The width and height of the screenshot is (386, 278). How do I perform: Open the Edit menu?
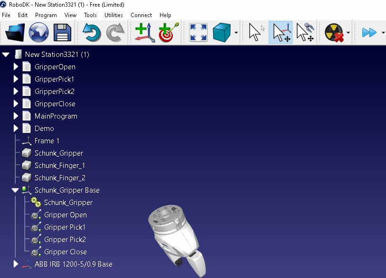[23, 15]
